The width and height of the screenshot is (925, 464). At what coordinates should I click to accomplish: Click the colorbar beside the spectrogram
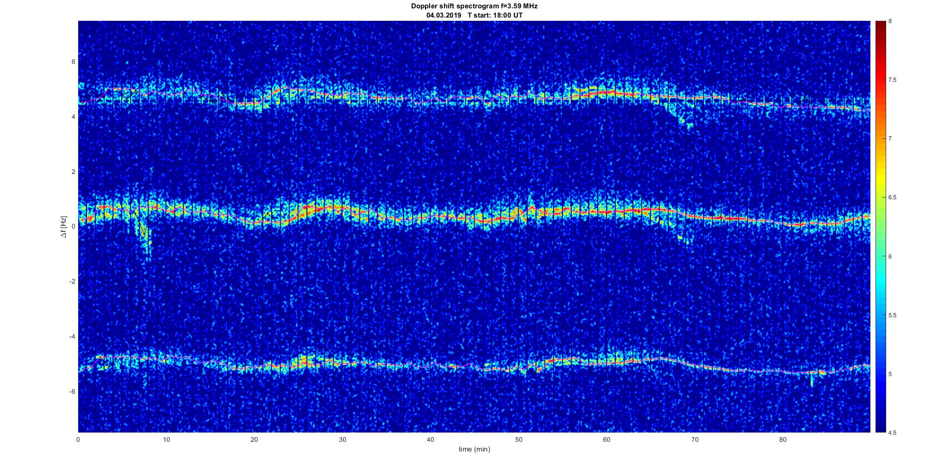pos(880,227)
